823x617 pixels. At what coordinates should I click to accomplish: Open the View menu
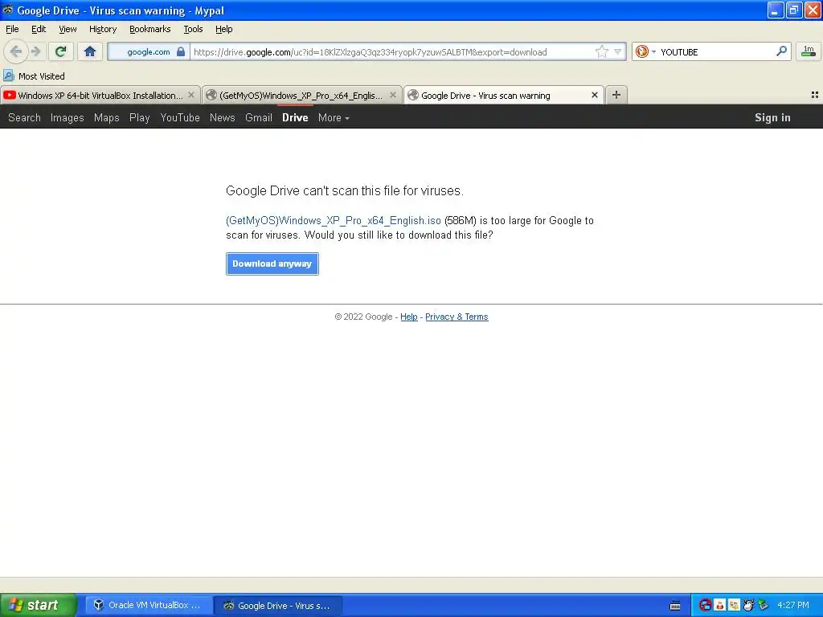68,29
